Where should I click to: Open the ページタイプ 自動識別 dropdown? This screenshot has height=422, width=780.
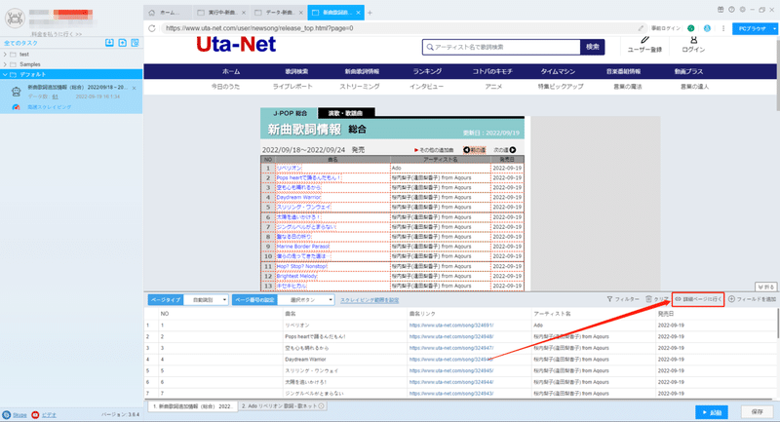206,300
